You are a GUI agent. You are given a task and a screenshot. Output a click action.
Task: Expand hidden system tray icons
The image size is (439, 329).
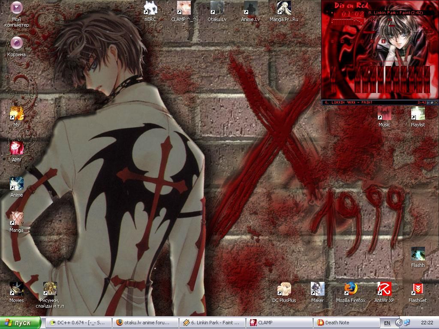coord(399,323)
